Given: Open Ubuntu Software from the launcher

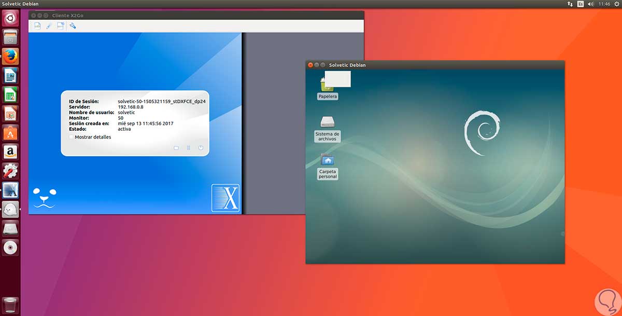Looking at the screenshot, I should click(10, 133).
